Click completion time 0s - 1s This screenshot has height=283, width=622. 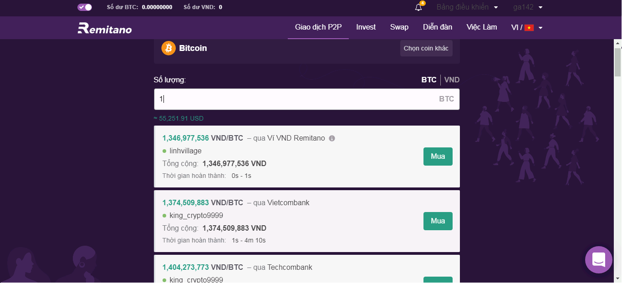[241, 176]
